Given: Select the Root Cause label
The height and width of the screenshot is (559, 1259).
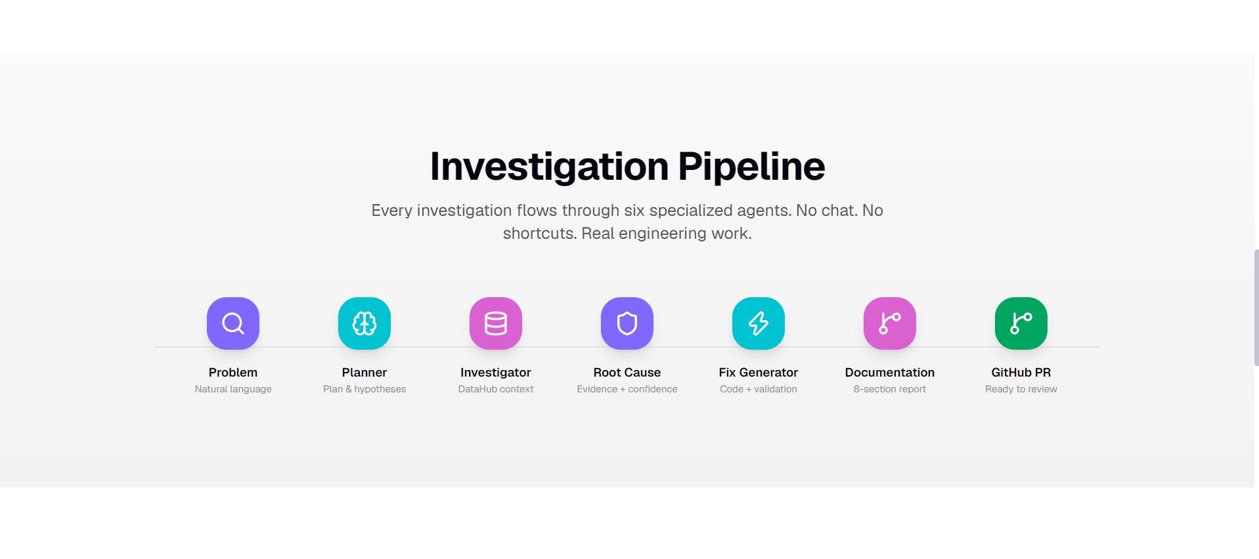Looking at the screenshot, I should [x=627, y=373].
